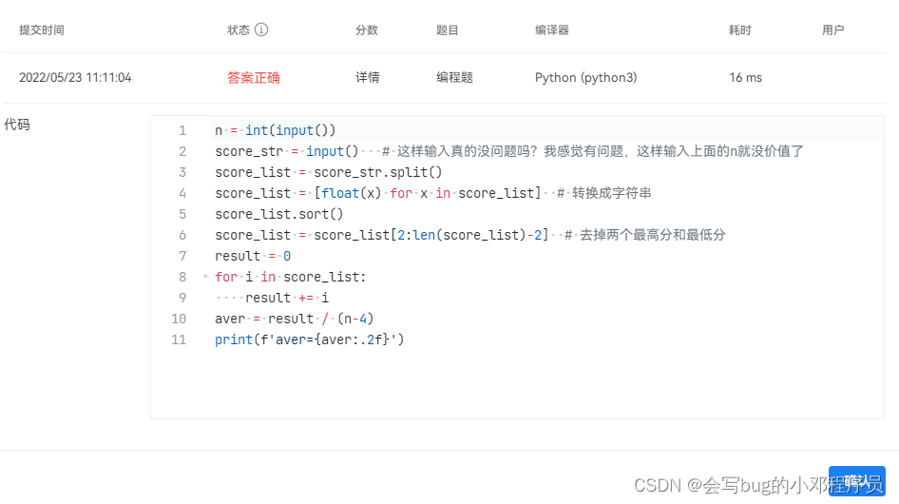Place cursor on line 1 n = int(input())
This screenshot has height=504, width=899.
tap(276, 130)
